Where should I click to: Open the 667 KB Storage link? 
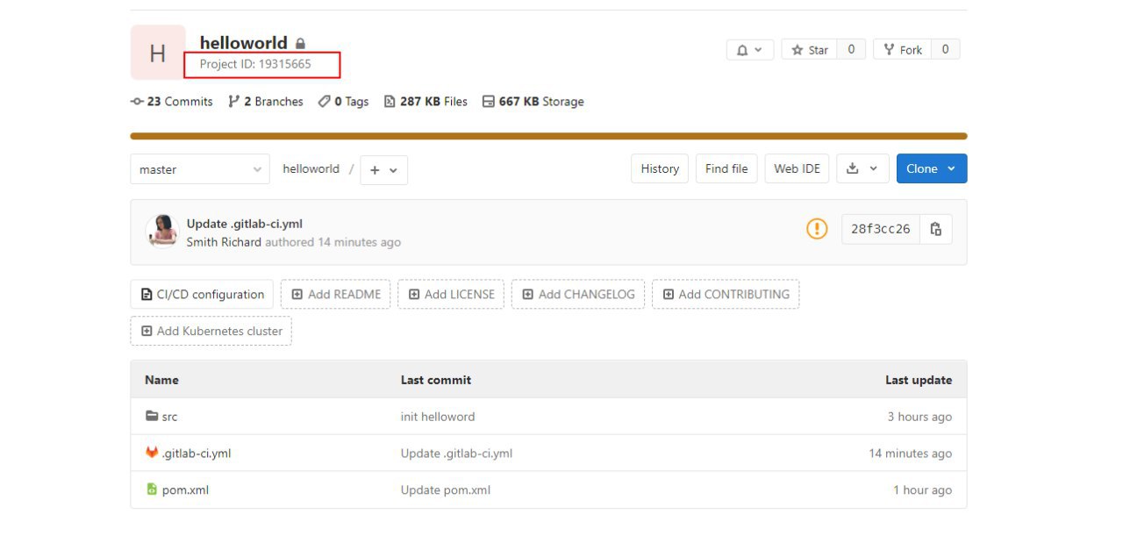tap(533, 102)
